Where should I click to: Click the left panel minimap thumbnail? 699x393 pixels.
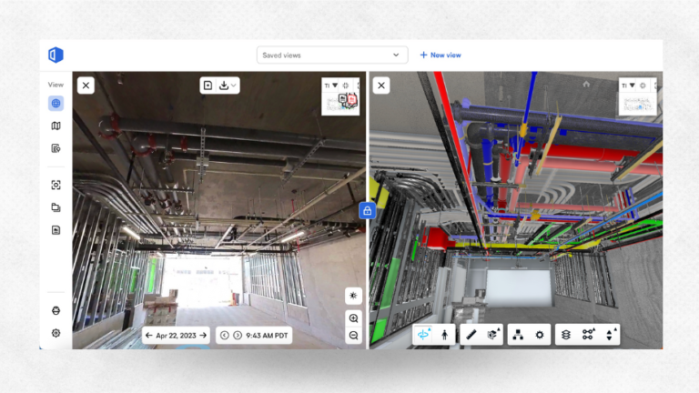[x=340, y=104]
